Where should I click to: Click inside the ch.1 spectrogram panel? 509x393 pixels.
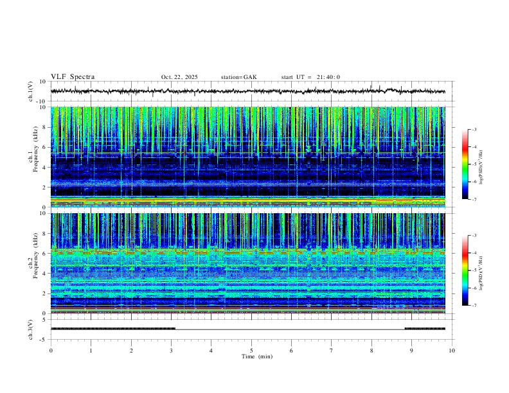click(247, 157)
